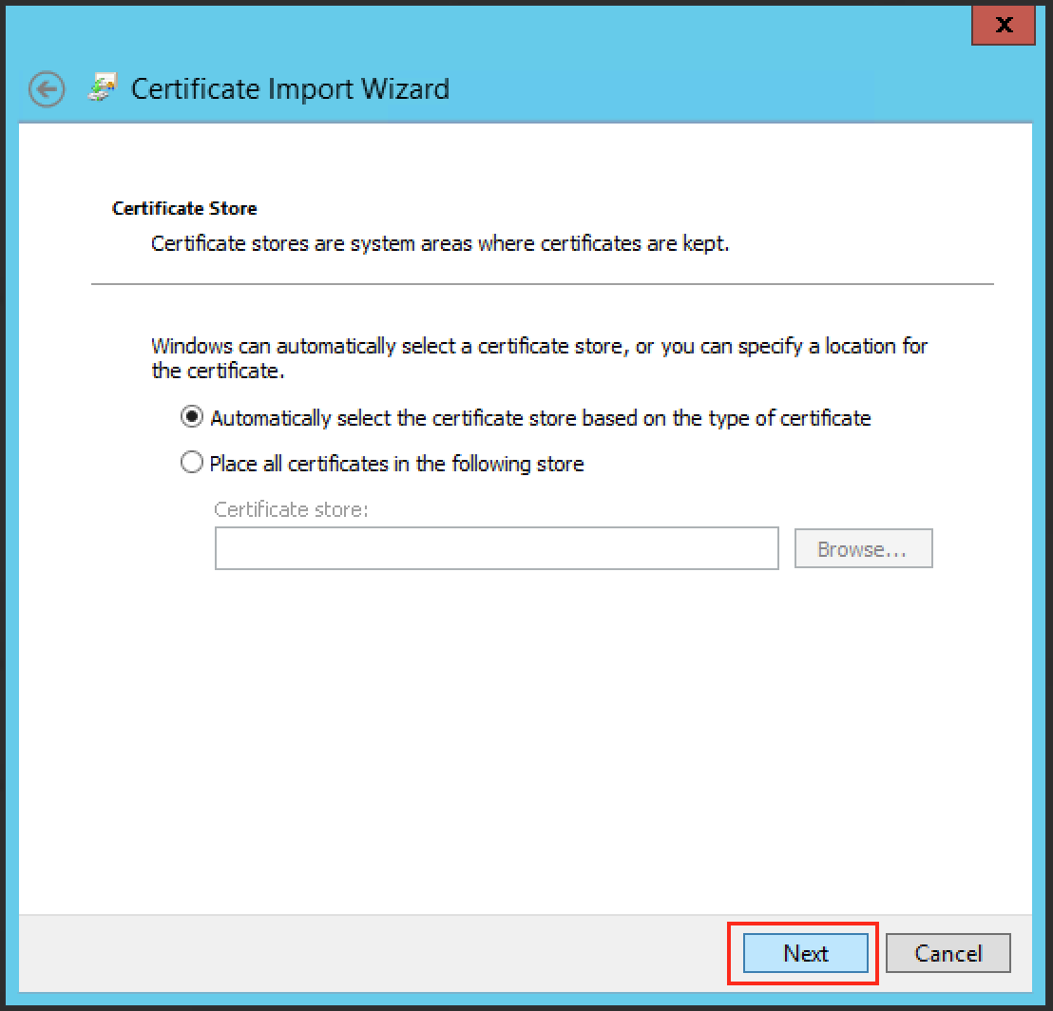The height and width of the screenshot is (1011, 1053).
Task: Click the 'Certificate store:' field label
Action: pos(291,510)
